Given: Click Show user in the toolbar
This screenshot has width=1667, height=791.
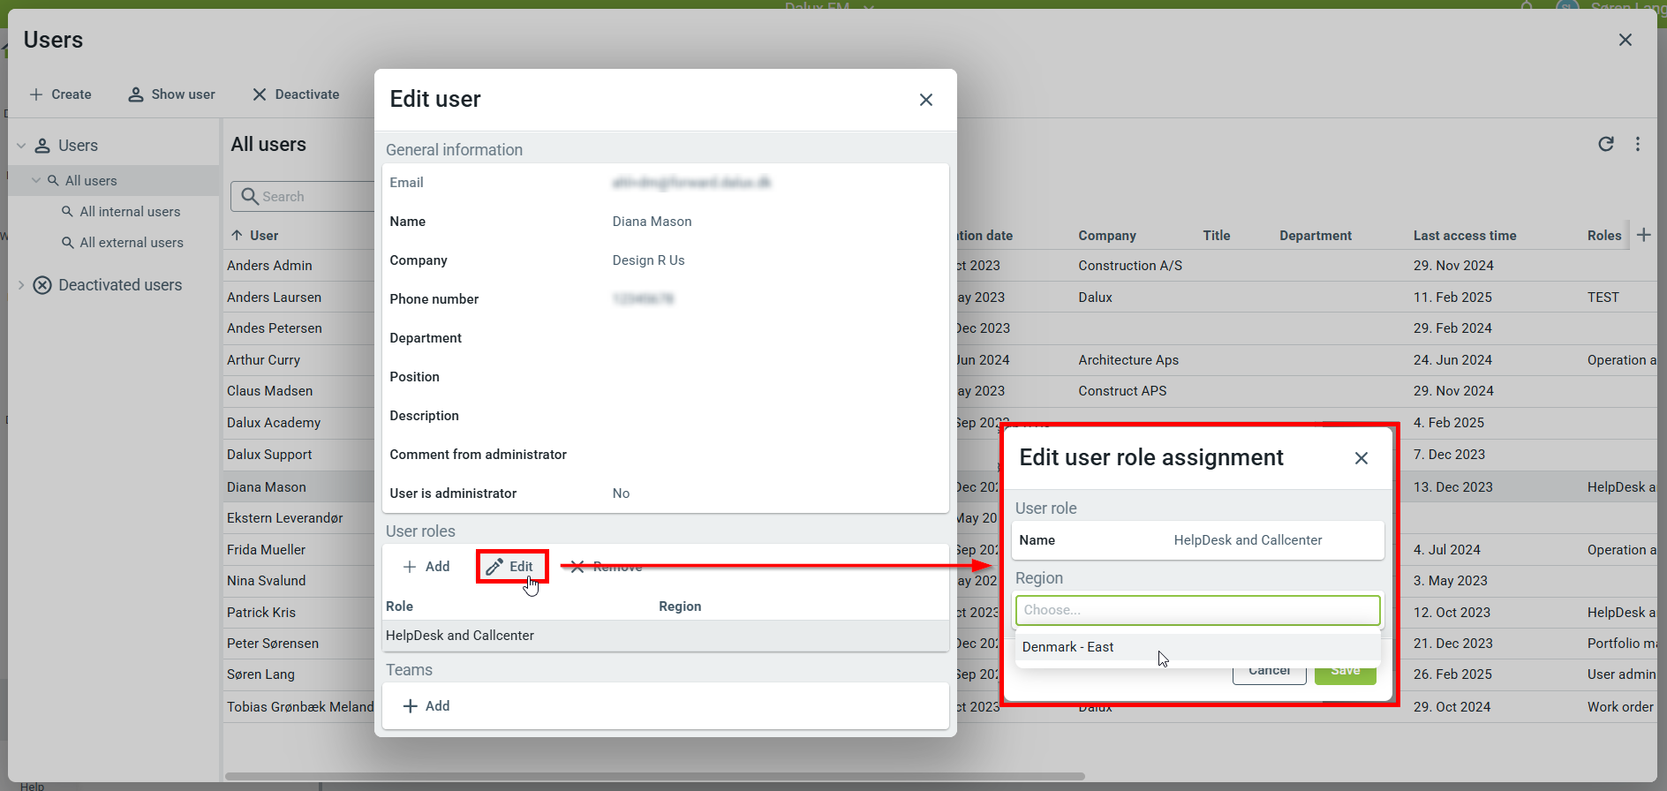Looking at the screenshot, I should coord(172,94).
